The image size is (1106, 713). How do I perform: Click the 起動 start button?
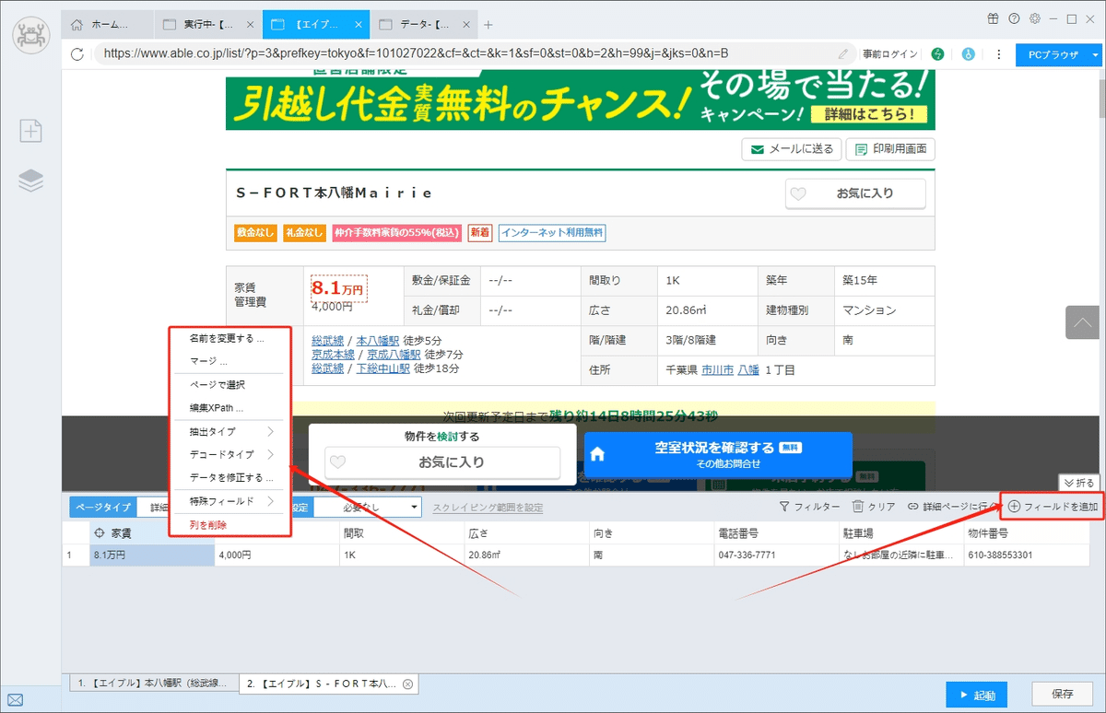976,695
